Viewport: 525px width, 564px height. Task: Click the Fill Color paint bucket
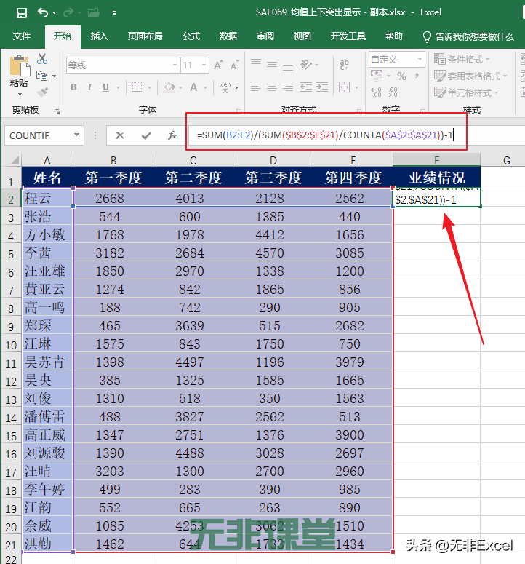[x=169, y=87]
